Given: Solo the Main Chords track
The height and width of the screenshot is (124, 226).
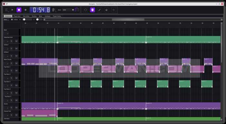Looking at the screenshot, I should 12,63.
